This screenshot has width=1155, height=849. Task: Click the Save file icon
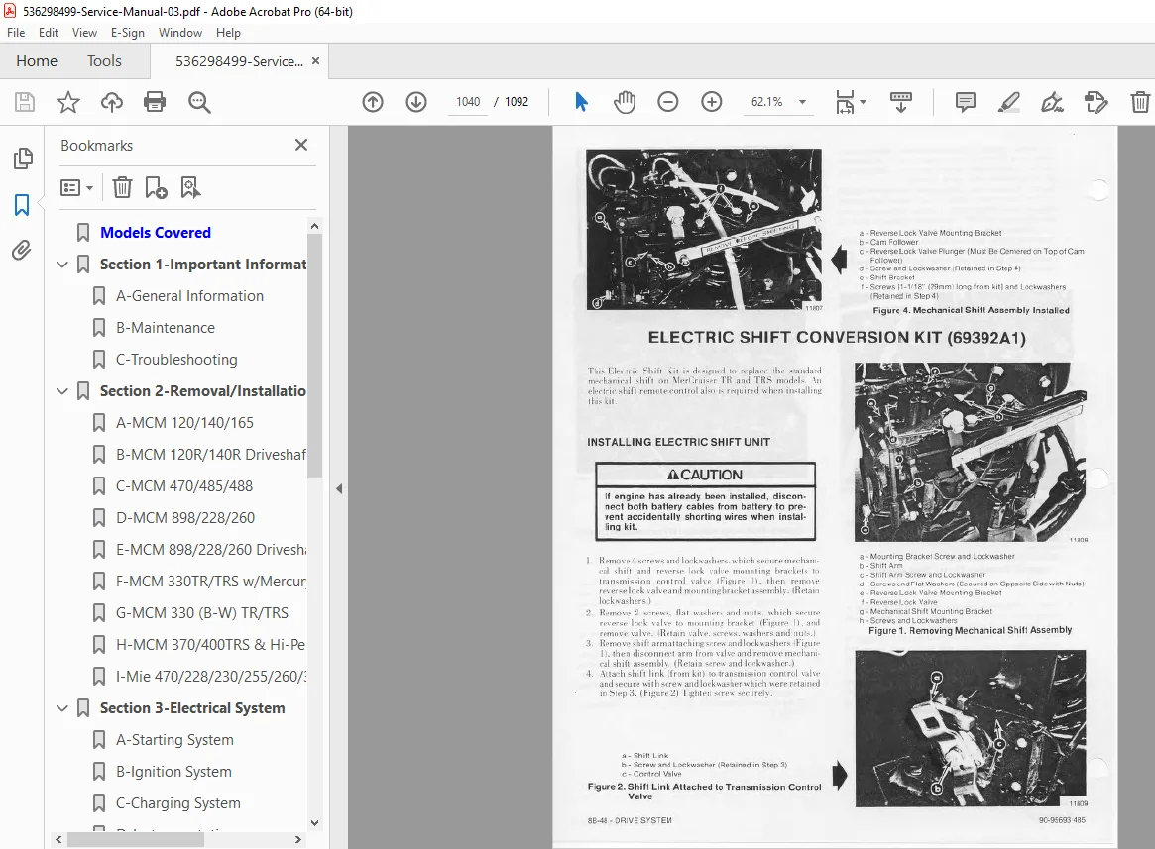pyautogui.click(x=25, y=102)
